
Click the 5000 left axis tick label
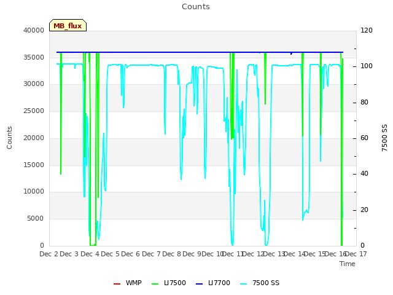point(36,219)
